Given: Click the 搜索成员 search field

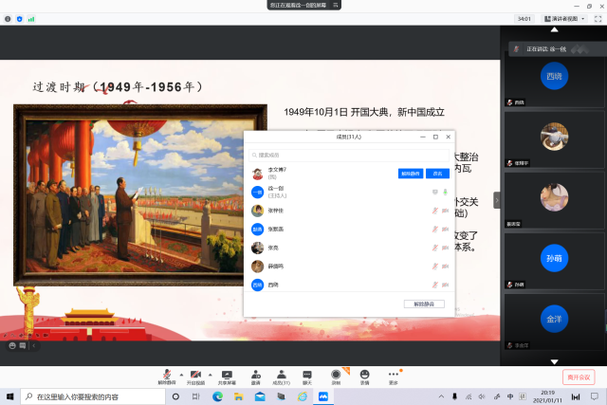Looking at the screenshot, I should [348, 154].
